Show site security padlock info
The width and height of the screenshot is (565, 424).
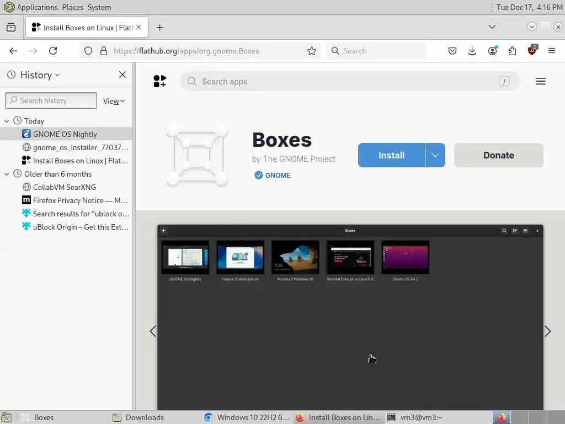click(x=104, y=51)
